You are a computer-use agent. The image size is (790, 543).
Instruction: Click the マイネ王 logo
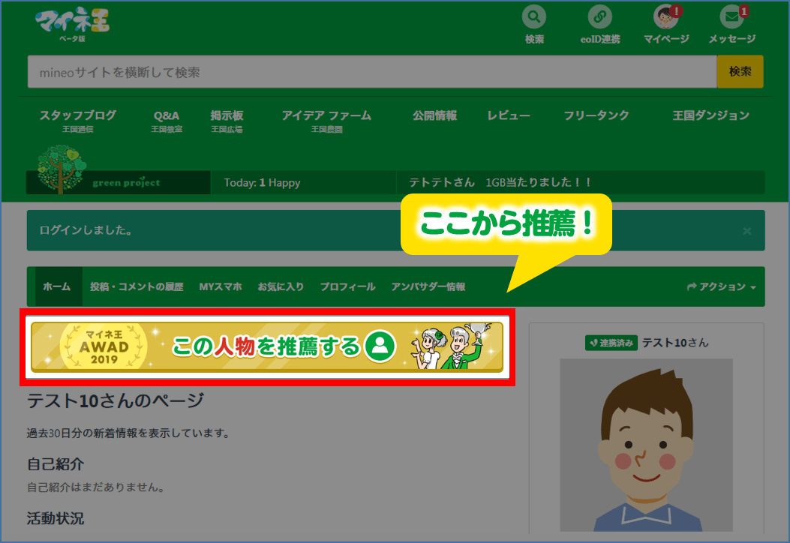(x=72, y=21)
